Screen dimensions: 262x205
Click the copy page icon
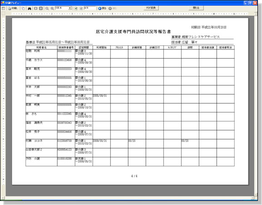point(24,8)
